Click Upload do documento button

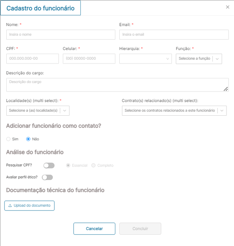(x=29, y=206)
